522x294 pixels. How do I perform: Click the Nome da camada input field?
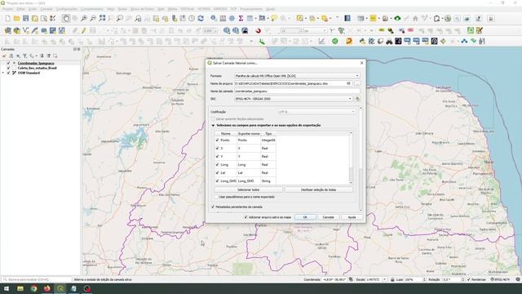tap(297, 91)
